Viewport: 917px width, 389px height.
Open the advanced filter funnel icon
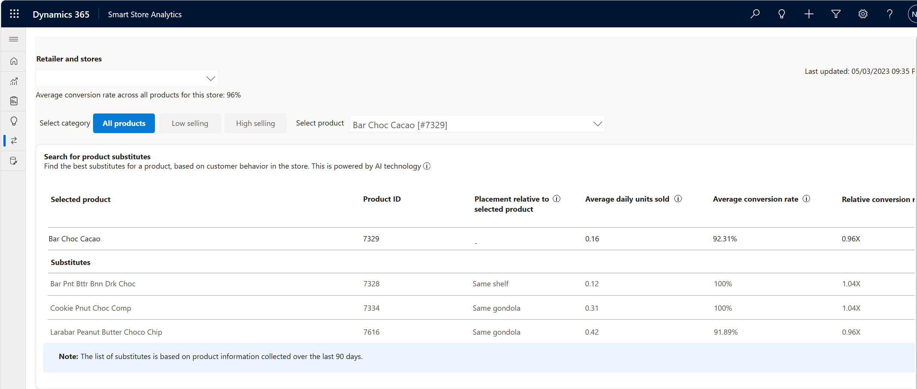[x=836, y=14]
